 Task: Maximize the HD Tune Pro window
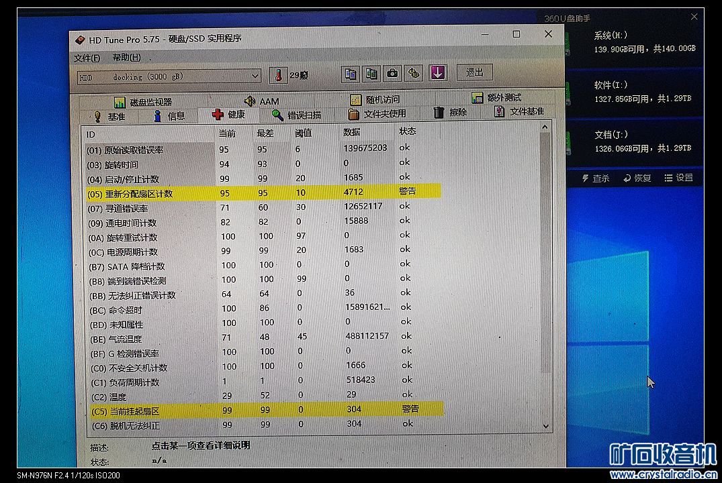[x=516, y=34]
